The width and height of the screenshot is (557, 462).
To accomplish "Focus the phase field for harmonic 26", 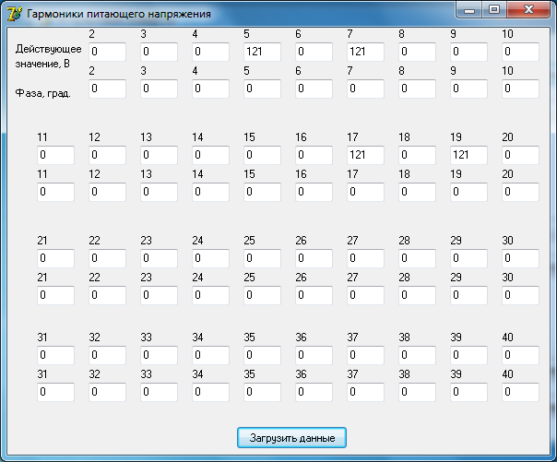I will coord(314,295).
